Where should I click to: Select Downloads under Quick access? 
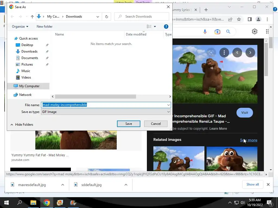(x=29, y=51)
